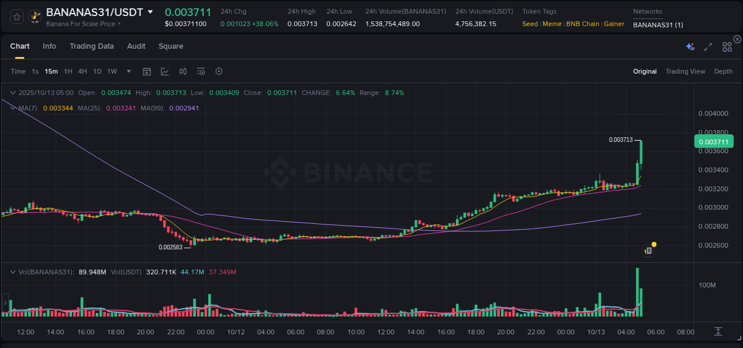Expand the chart to fullscreen

point(708,46)
